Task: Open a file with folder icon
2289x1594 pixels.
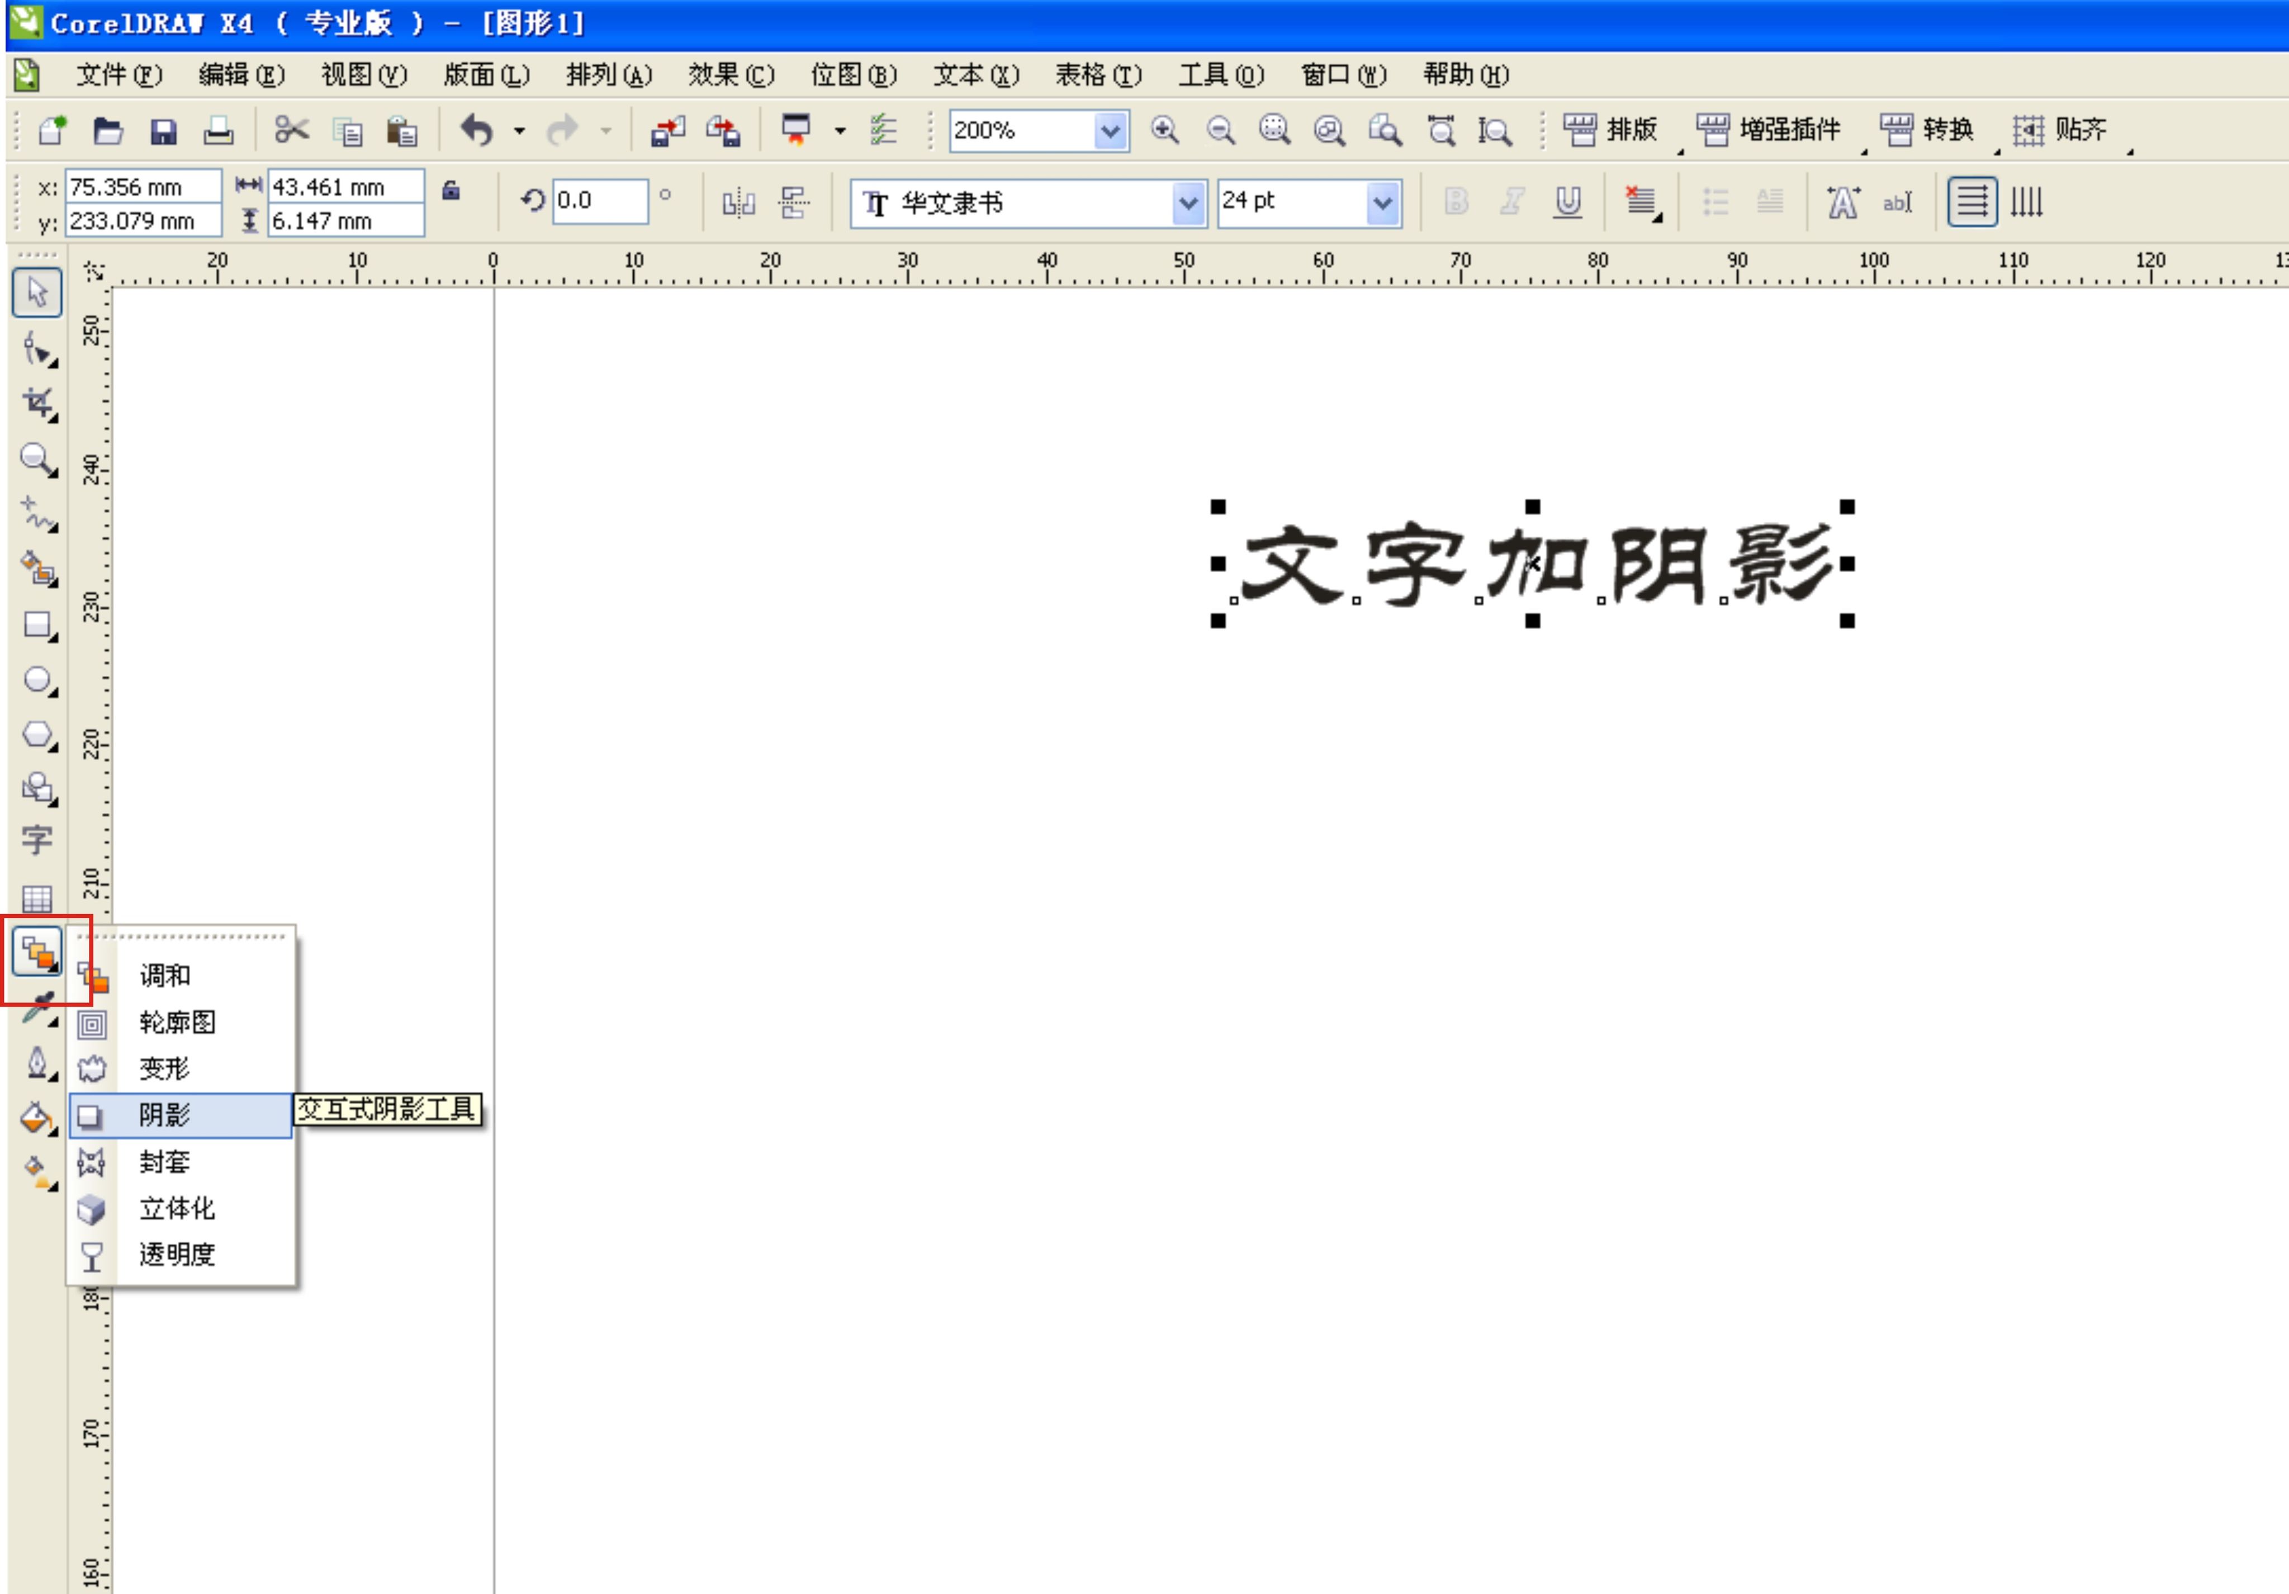Action: [x=108, y=131]
